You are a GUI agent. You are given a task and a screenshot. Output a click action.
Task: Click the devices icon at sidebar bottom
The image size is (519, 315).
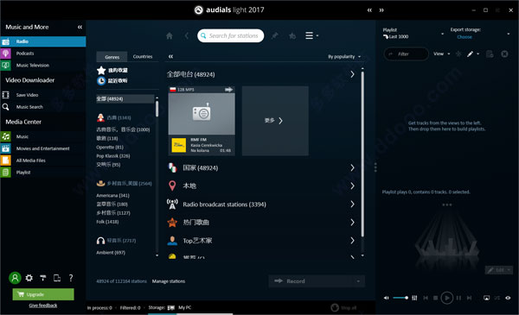pyautogui.click(x=57, y=278)
